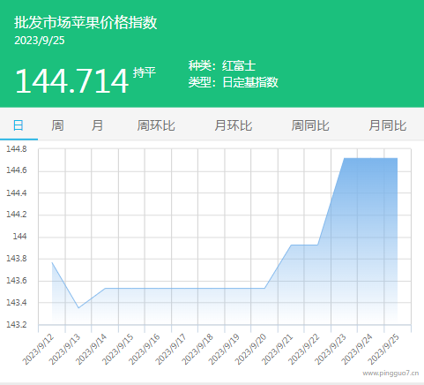
Task: Select the 月 monthly tab
Action: click(x=97, y=125)
